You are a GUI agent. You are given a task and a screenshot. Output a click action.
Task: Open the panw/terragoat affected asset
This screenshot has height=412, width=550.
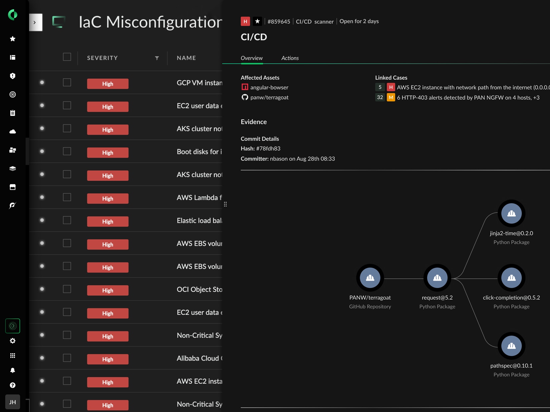pos(269,97)
